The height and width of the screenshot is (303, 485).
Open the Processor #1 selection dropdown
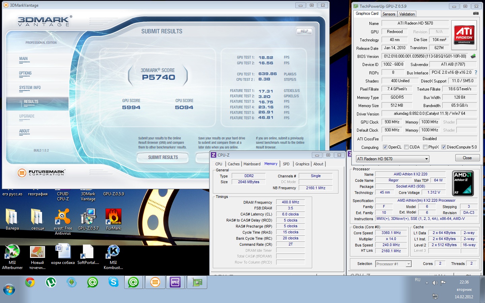393,264
